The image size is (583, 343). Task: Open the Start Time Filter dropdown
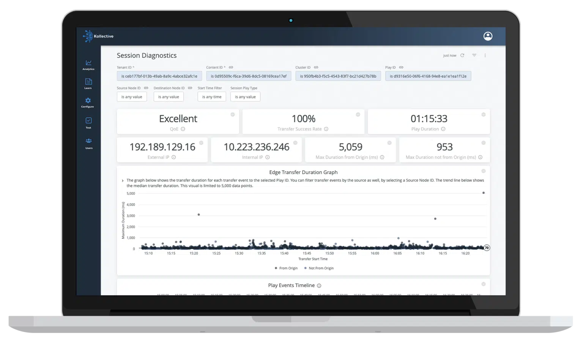(212, 97)
